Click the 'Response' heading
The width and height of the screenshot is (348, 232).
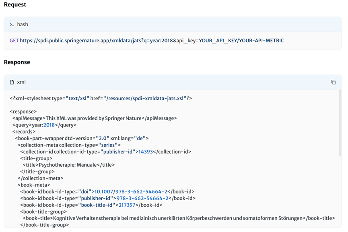coord(17,62)
